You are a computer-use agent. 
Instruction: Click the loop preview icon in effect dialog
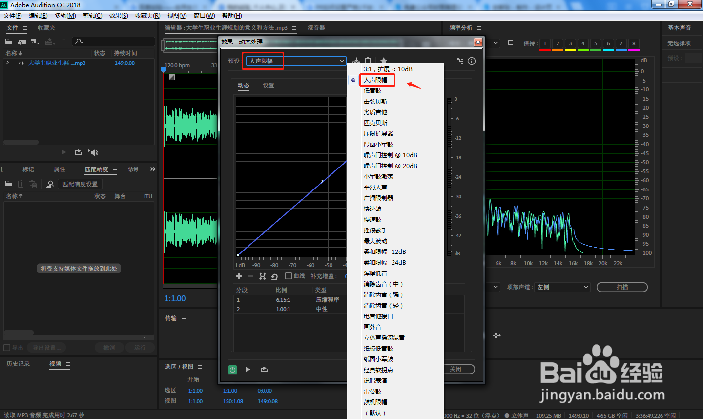point(264,370)
